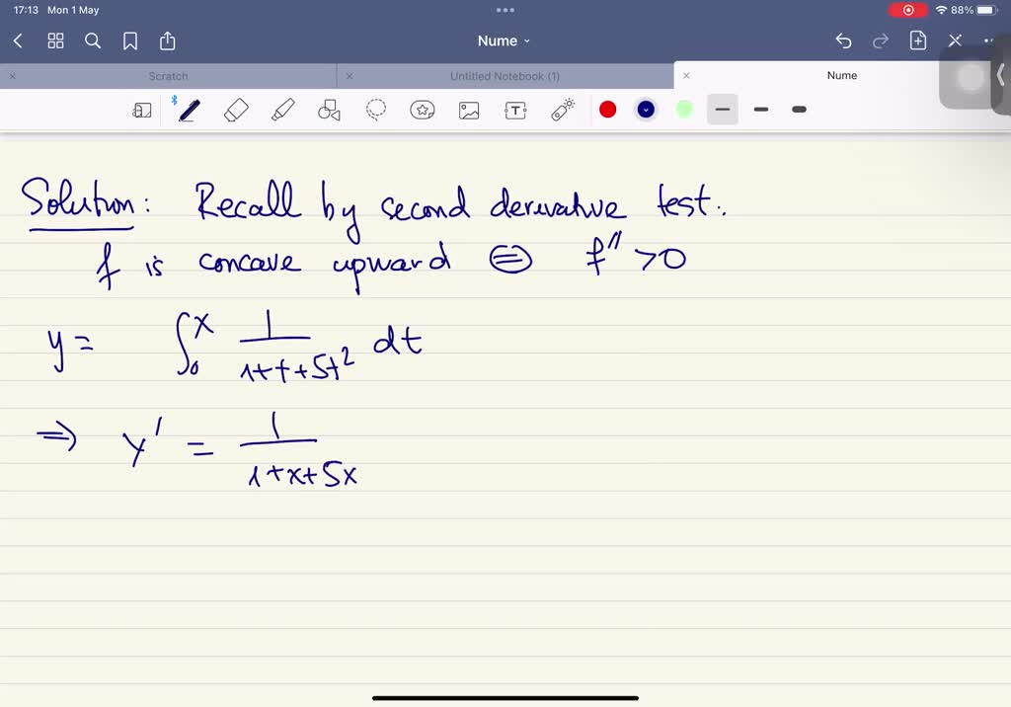The width and height of the screenshot is (1011, 707).
Task: Select the Eraser tool
Action: (236, 109)
